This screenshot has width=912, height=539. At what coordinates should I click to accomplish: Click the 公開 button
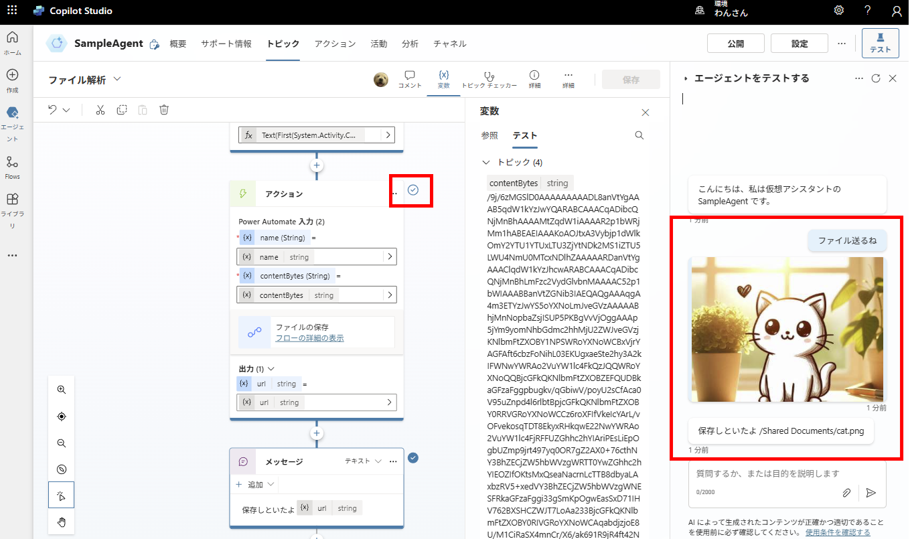click(735, 43)
